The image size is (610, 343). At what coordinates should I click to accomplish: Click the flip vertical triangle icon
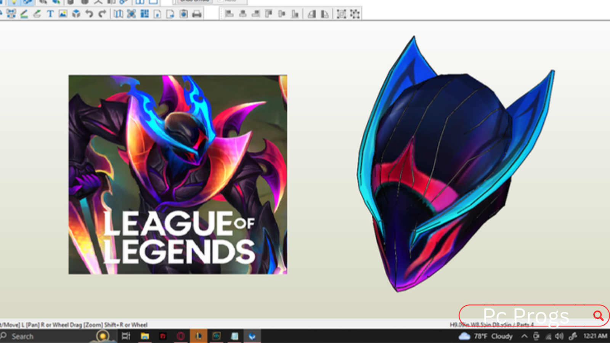coord(325,14)
